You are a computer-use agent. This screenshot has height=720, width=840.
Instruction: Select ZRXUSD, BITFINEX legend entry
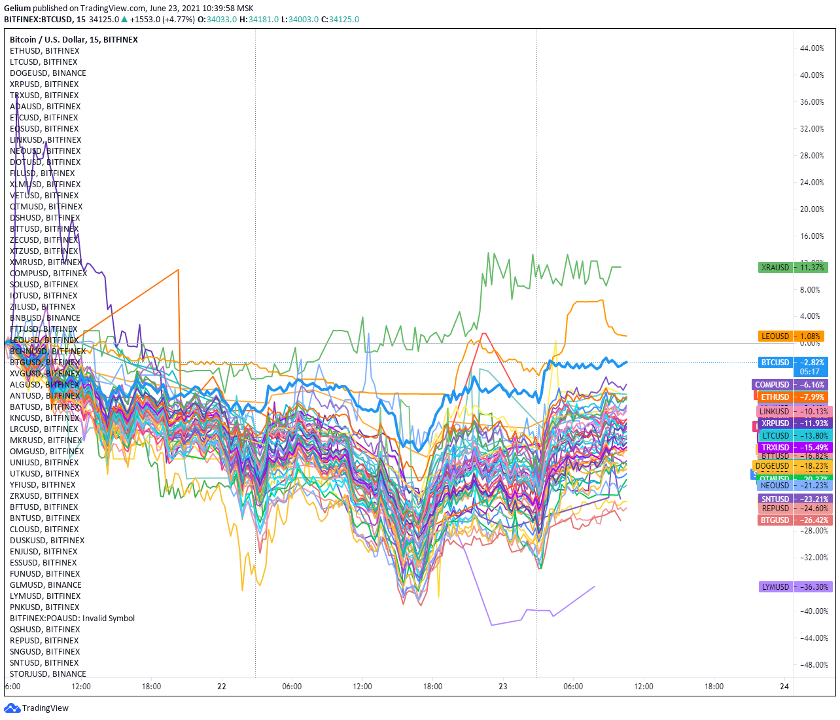point(44,495)
